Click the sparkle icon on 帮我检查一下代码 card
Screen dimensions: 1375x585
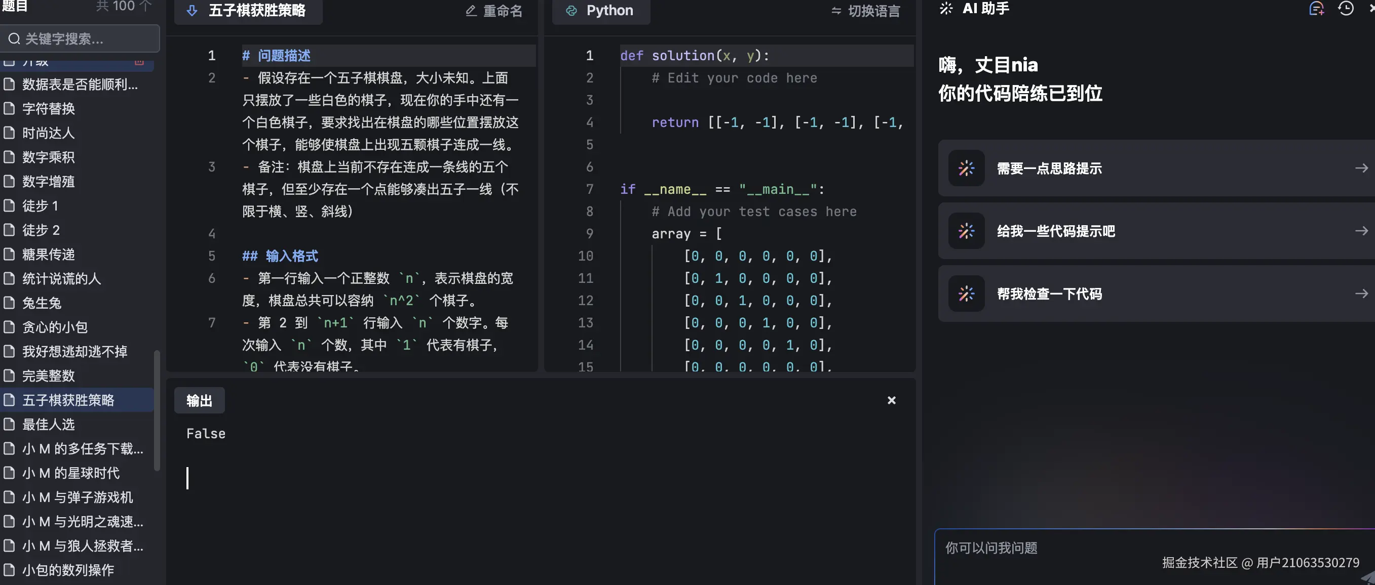[967, 294]
